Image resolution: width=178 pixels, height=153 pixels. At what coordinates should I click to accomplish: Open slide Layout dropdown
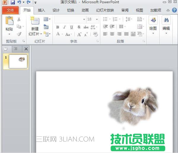tap(47, 19)
